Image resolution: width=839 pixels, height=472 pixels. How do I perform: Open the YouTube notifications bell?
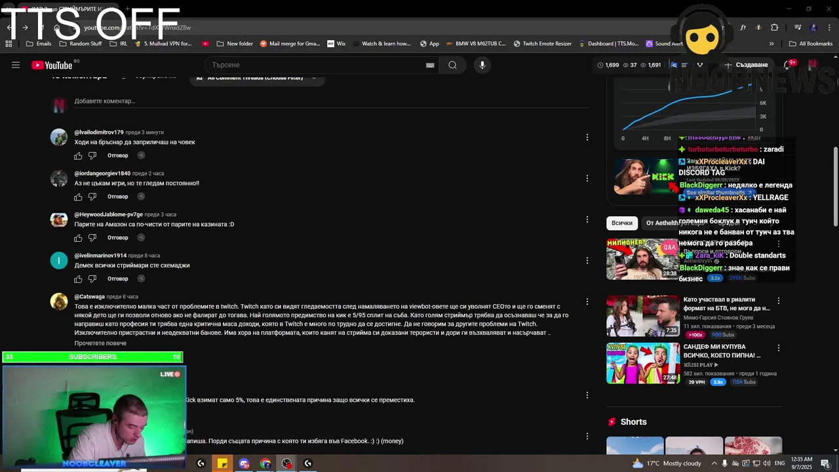pyautogui.click(x=788, y=65)
